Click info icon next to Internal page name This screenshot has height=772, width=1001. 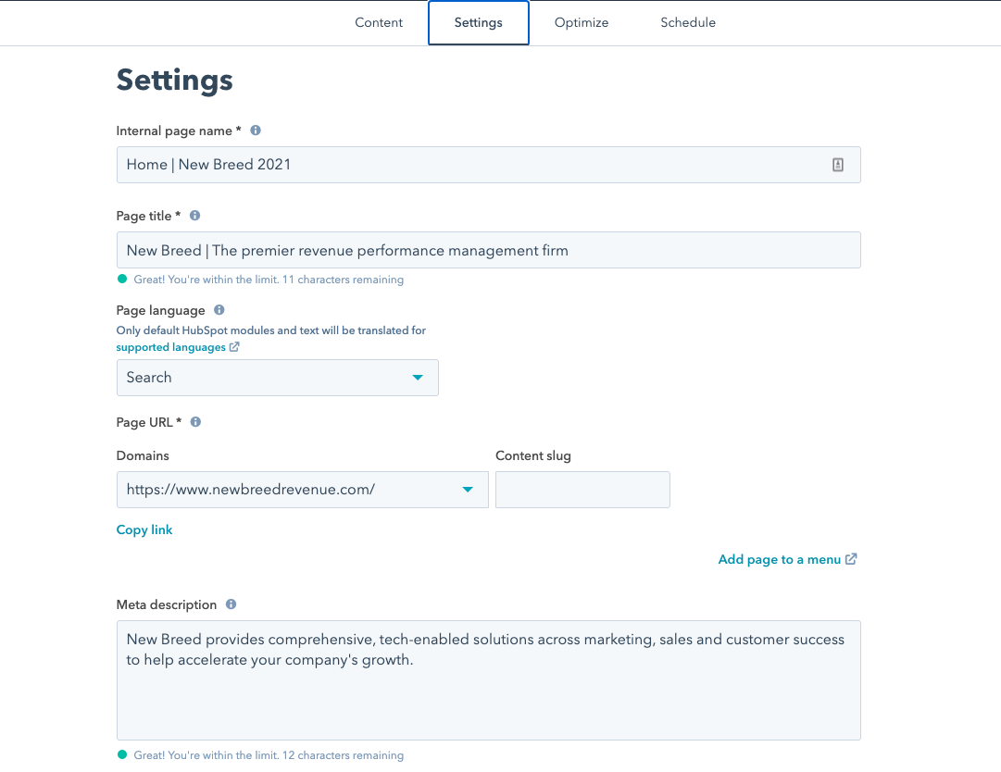tap(256, 131)
